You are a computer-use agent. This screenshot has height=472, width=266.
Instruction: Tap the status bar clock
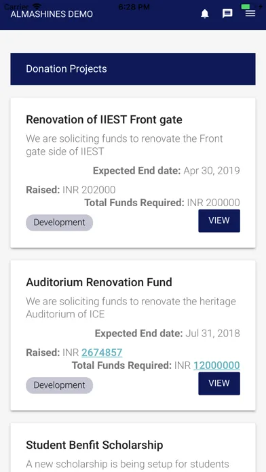pos(134,7)
